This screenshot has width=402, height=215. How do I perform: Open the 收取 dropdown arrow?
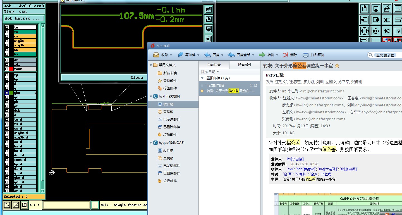171,55
